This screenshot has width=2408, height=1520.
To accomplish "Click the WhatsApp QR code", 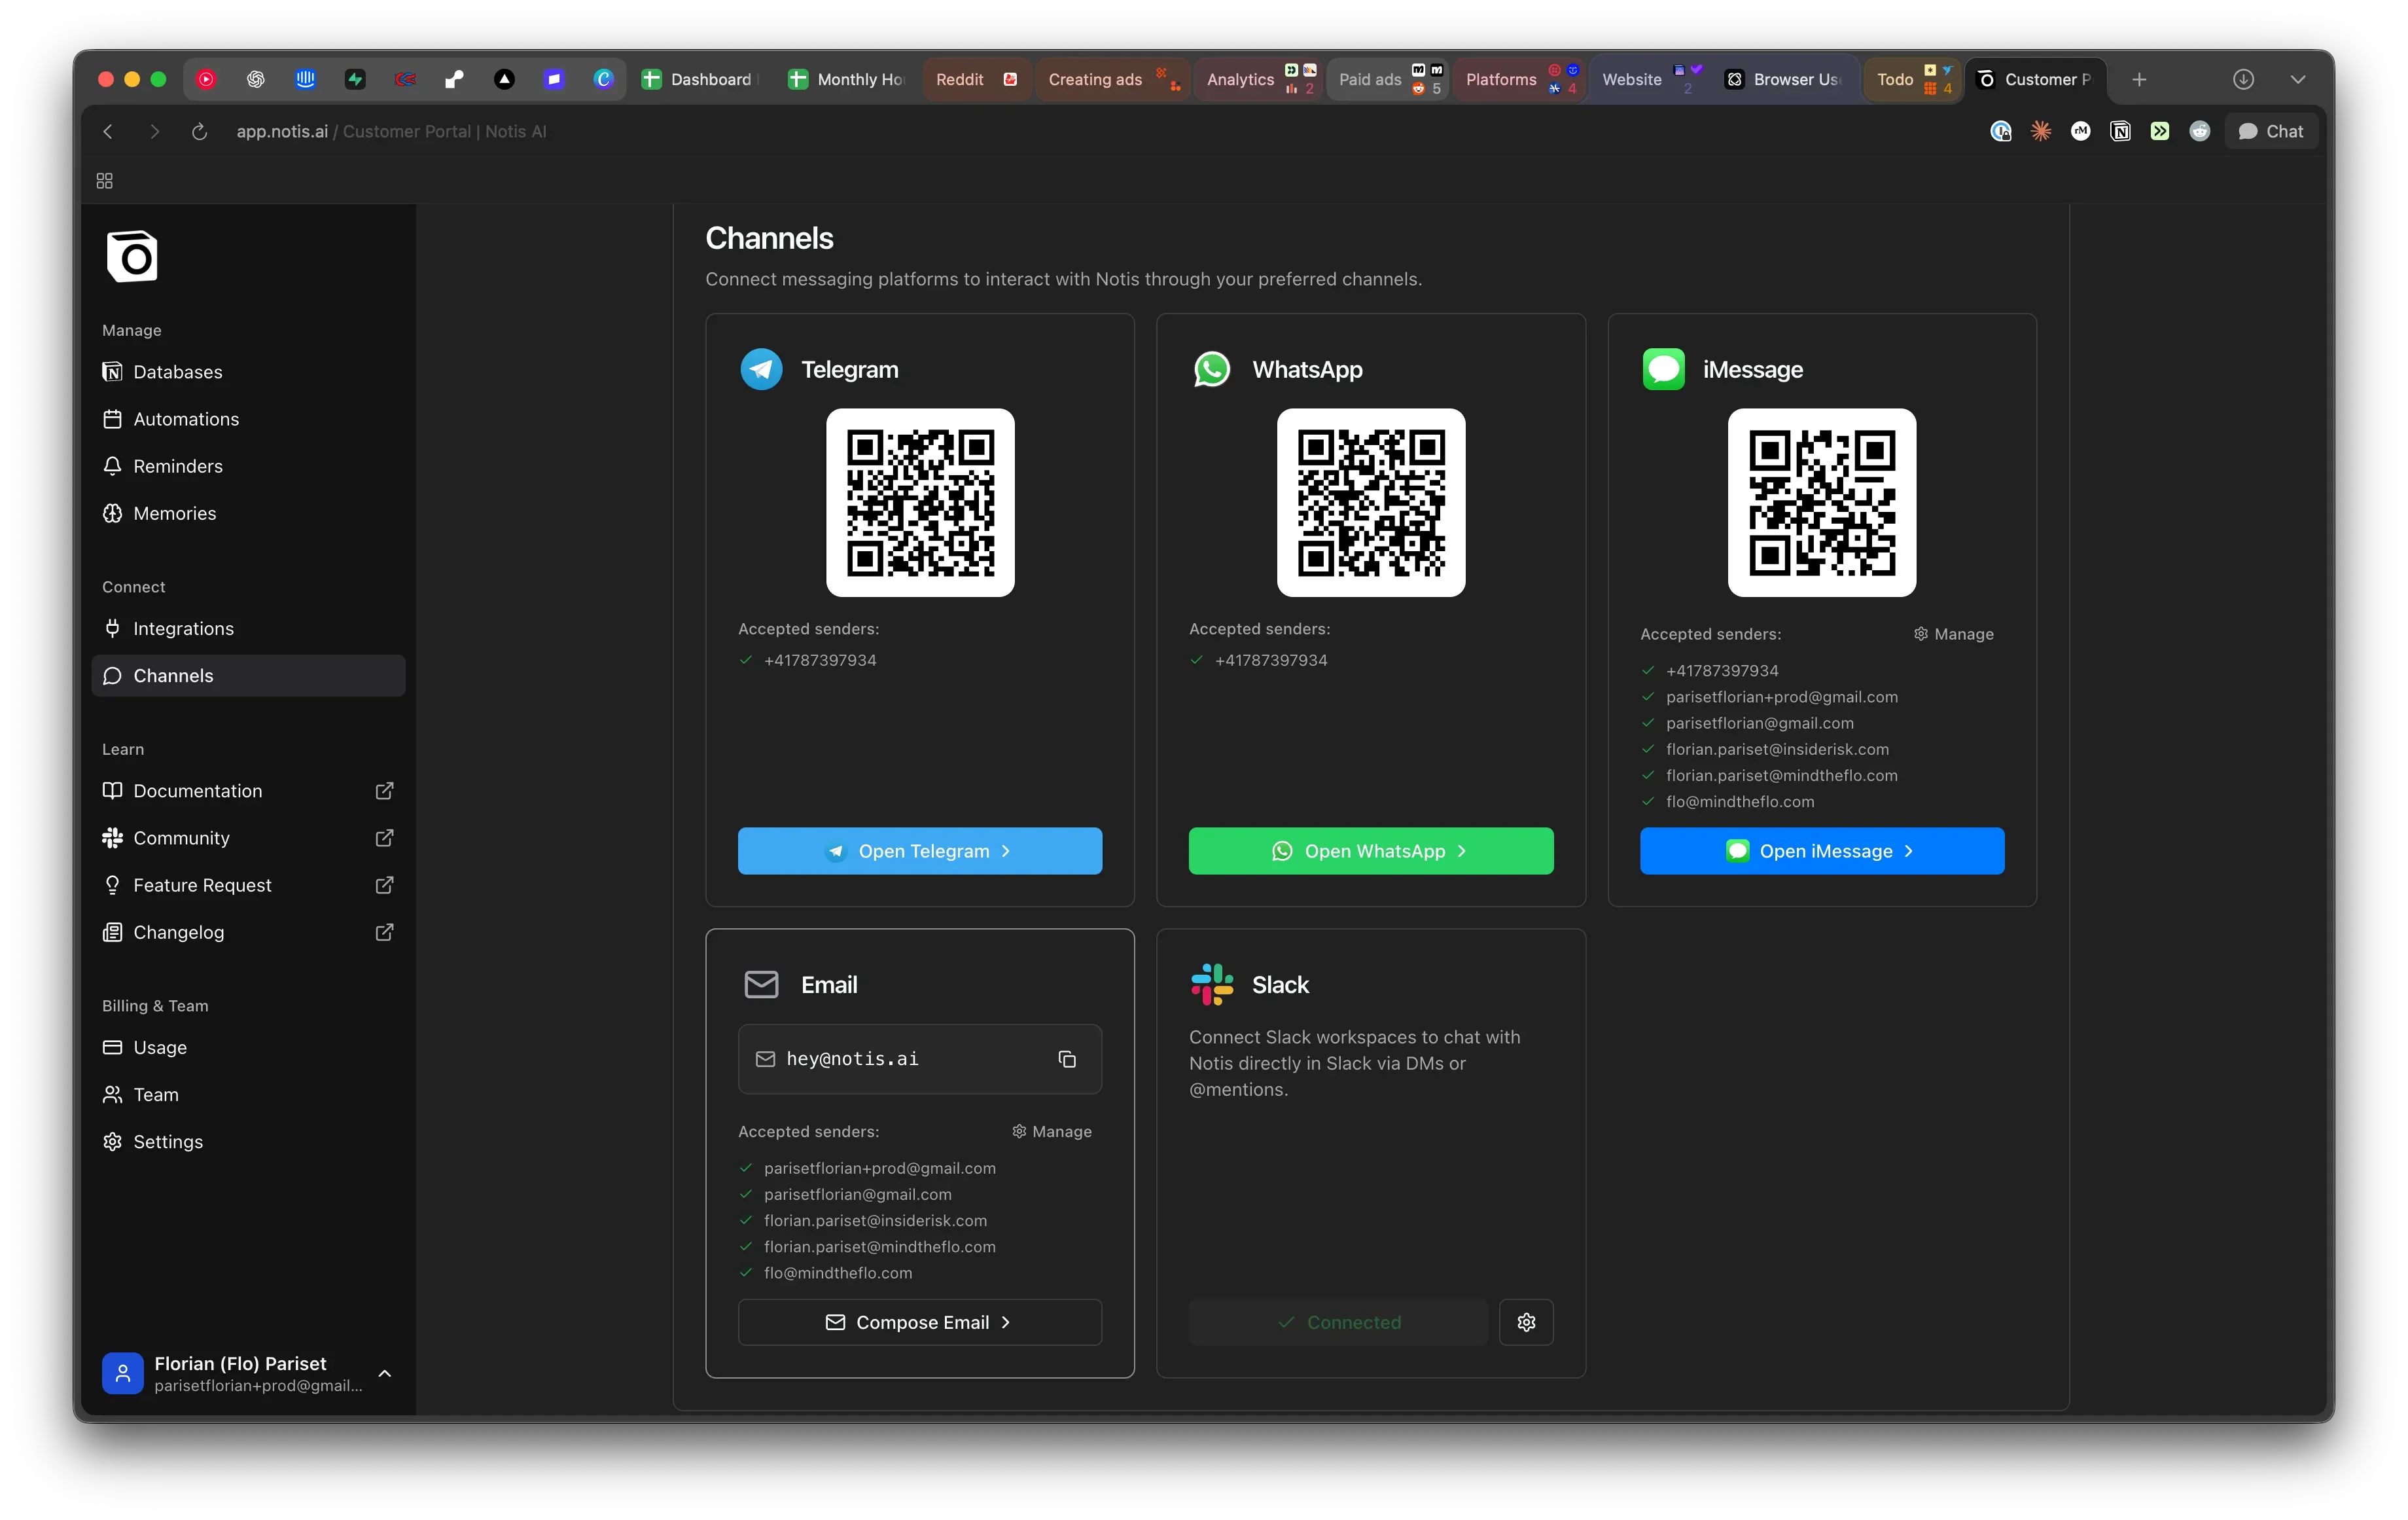I will click(1370, 501).
